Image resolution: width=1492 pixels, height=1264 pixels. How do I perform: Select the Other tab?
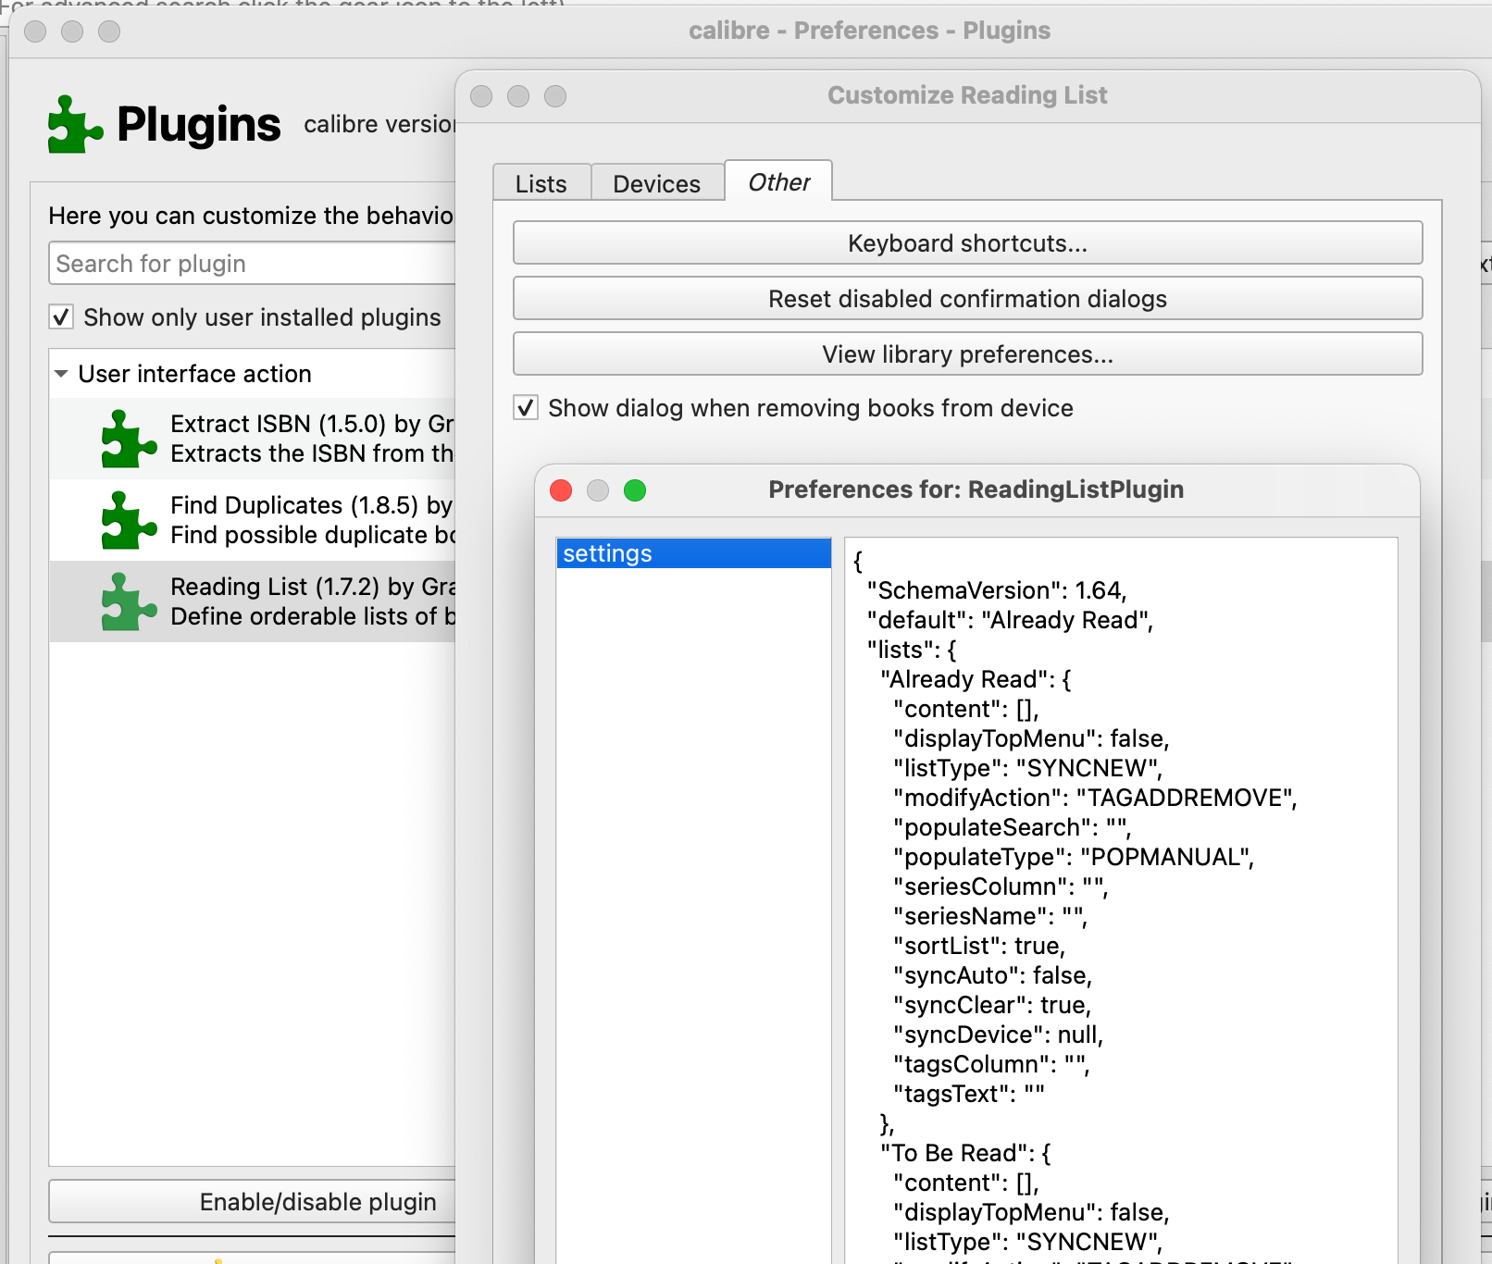778,182
